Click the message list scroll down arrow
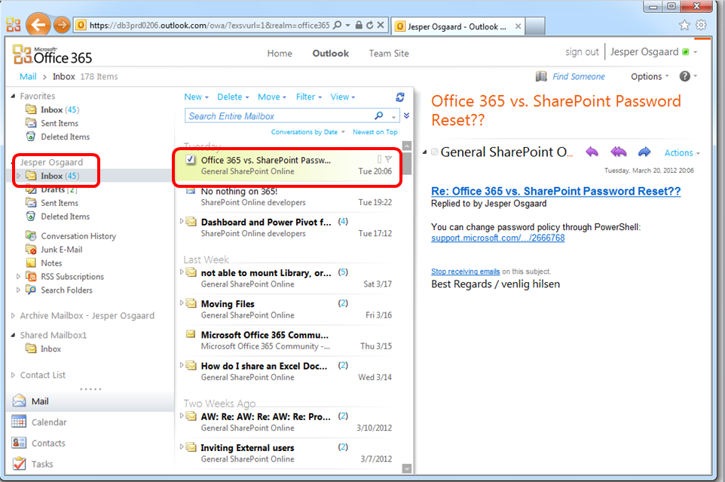This screenshot has height=482, width=725. coord(407,468)
